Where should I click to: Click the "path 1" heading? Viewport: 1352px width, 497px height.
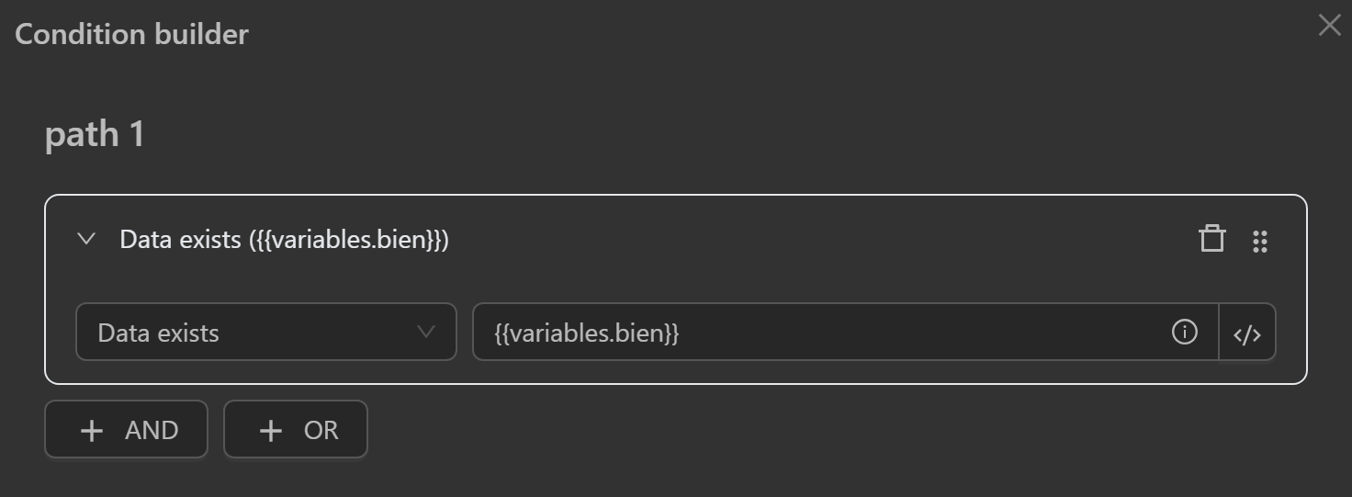pos(95,135)
